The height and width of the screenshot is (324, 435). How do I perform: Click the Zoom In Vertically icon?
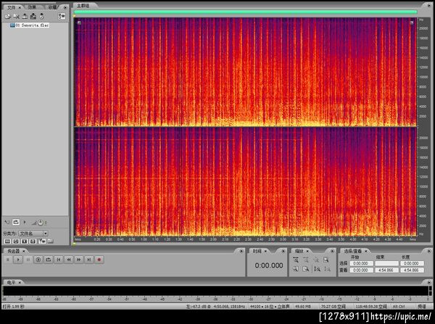[317, 269]
